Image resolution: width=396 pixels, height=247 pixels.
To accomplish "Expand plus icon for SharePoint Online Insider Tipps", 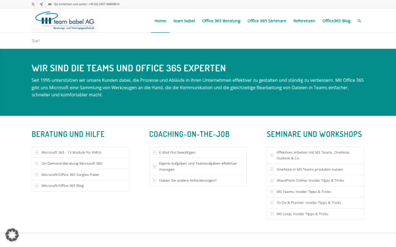I will tap(272, 180).
